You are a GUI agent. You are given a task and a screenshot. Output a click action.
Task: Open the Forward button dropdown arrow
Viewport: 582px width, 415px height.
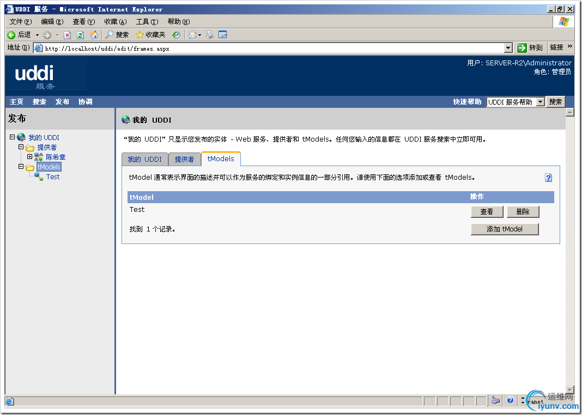[57, 35]
